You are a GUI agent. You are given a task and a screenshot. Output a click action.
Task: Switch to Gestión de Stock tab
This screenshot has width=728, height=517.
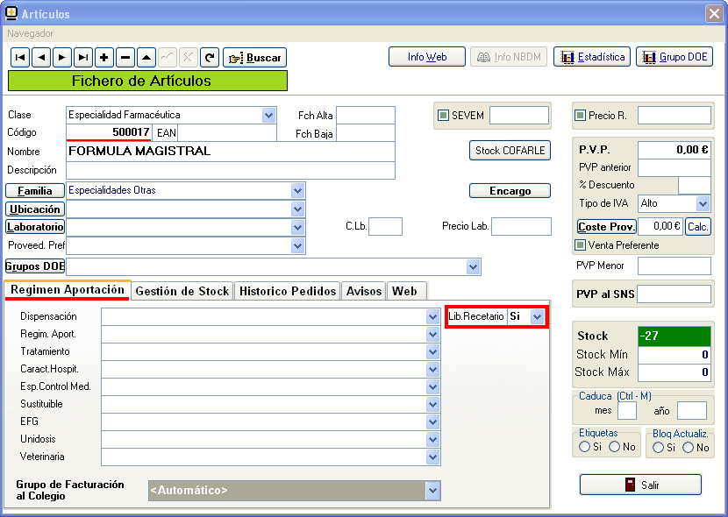tap(182, 291)
